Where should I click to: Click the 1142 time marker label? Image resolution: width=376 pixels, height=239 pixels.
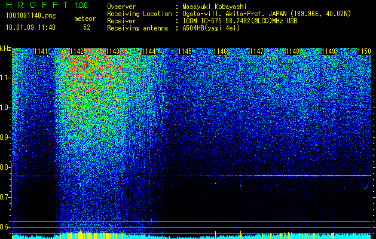pos(77,51)
